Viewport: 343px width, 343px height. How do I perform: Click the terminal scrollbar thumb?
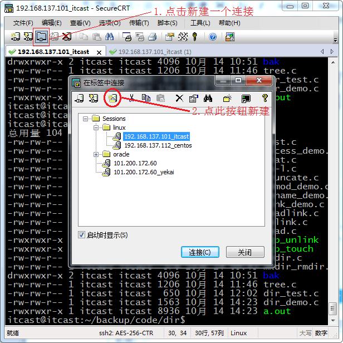click(x=333, y=308)
